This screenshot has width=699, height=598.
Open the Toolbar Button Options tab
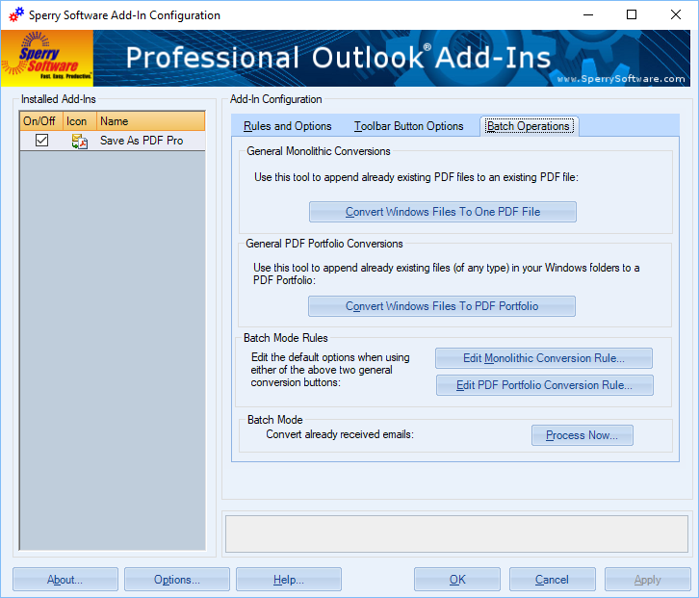[x=409, y=126]
